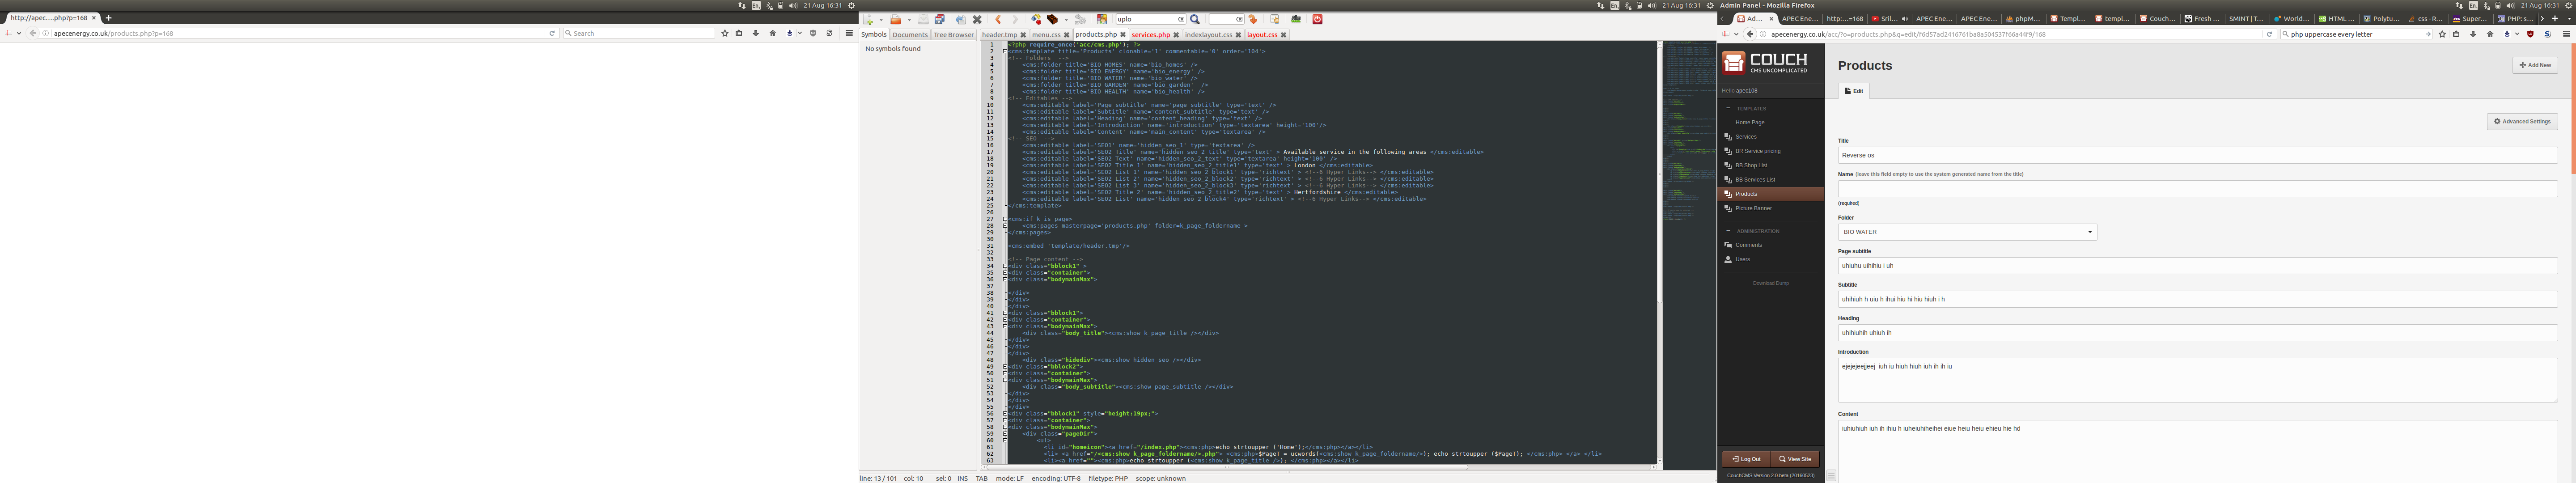Collapse the cms:if fold on line 27
This screenshot has width=2576, height=483.
coord(1005,219)
